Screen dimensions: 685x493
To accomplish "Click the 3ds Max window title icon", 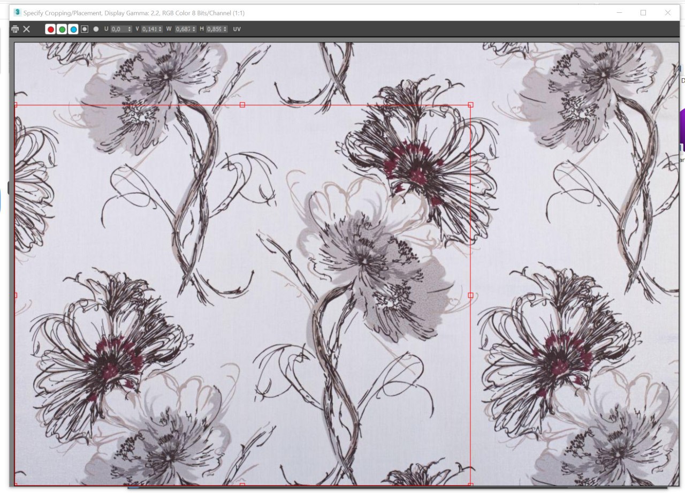I will coord(17,12).
